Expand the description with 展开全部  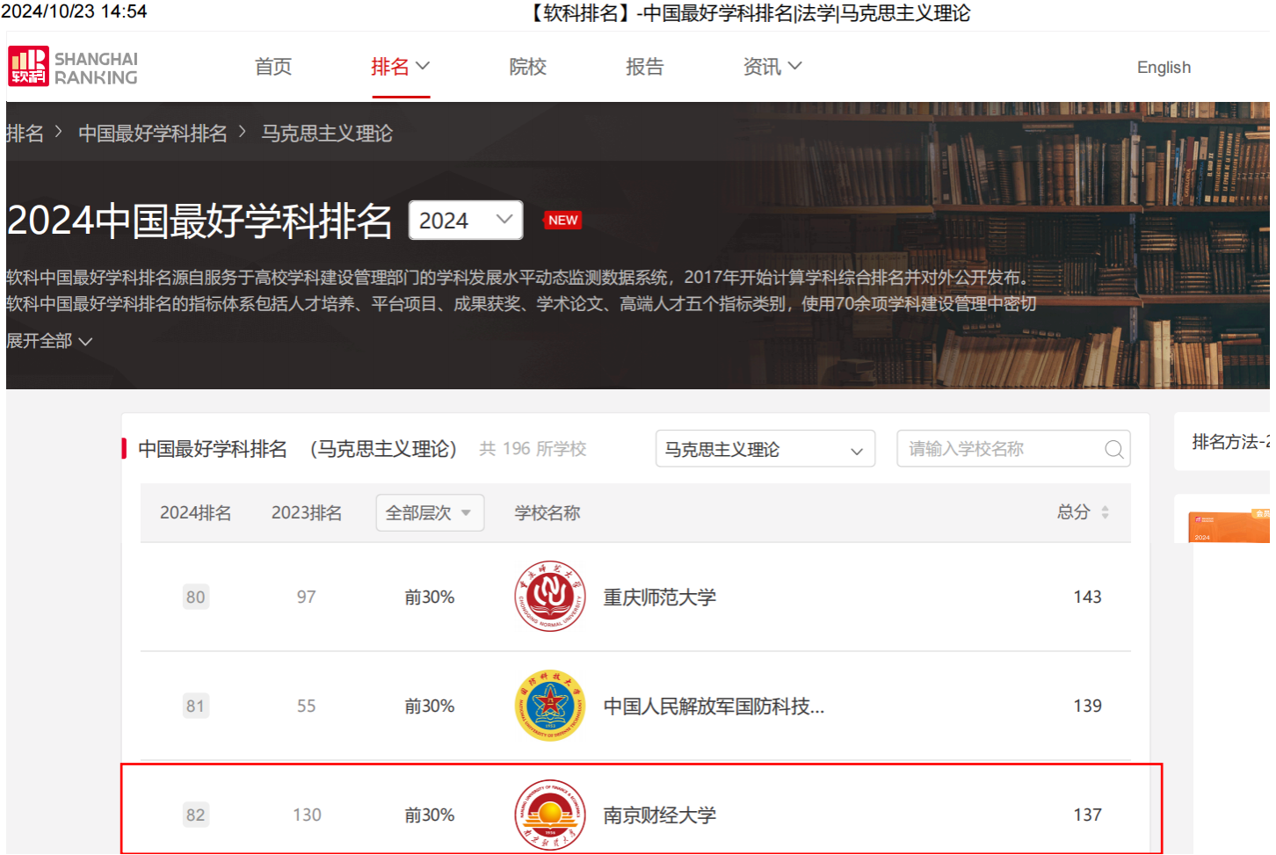tap(49, 341)
